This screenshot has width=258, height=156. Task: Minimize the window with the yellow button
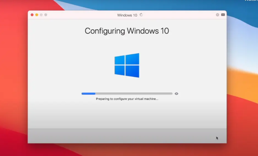tap(37, 15)
